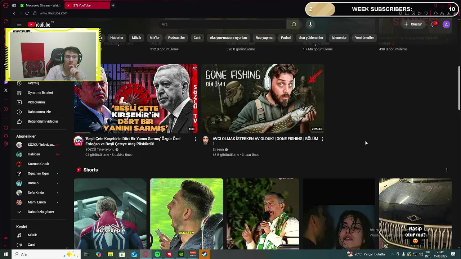Open the Player icon in Opera sidebar
Viewport: 461px width, 259px height.
click(5, 109)
